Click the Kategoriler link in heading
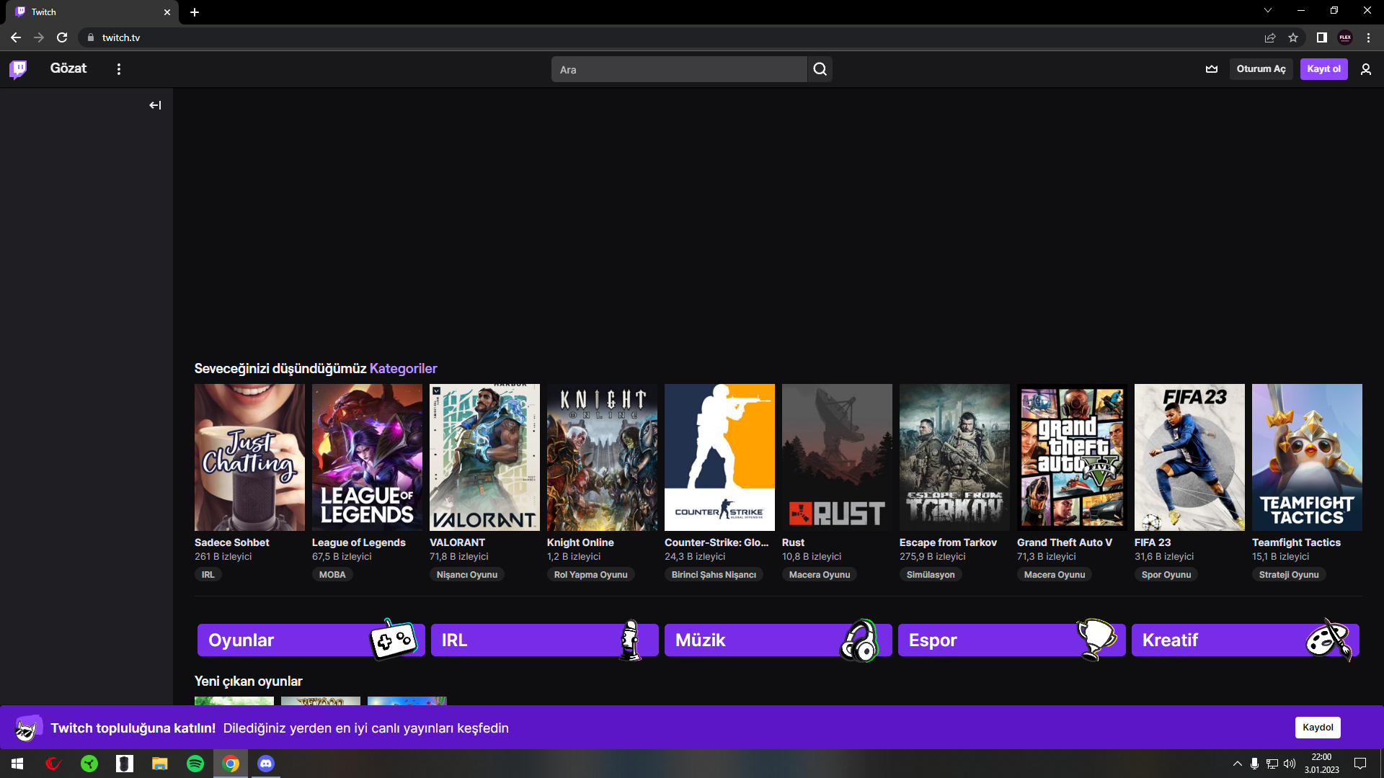 coord(403,369)
